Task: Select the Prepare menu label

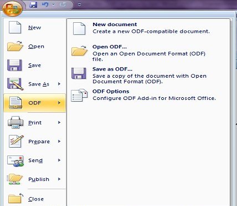Action: [x=39, y=142]
